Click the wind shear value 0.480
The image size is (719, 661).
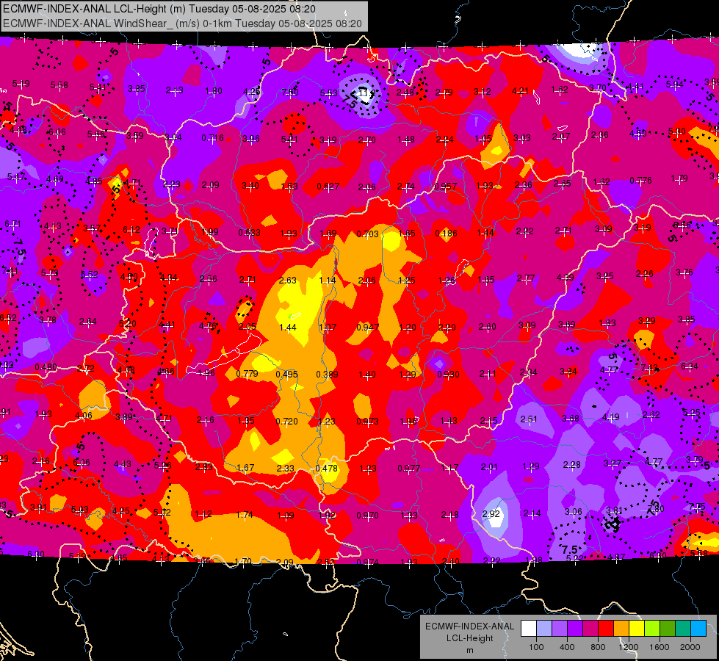(46, 367)
